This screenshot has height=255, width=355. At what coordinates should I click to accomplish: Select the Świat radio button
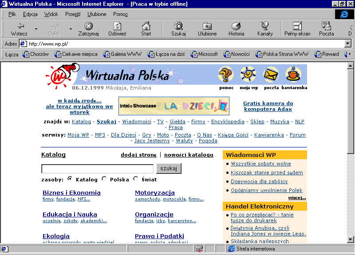136,179
